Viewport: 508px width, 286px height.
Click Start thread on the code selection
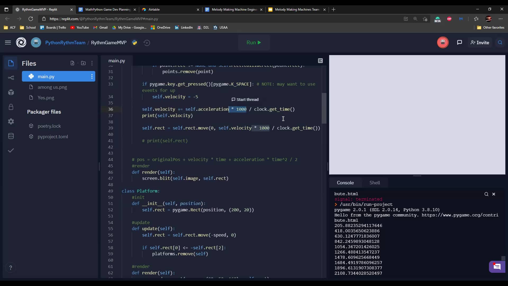point(245,99)
